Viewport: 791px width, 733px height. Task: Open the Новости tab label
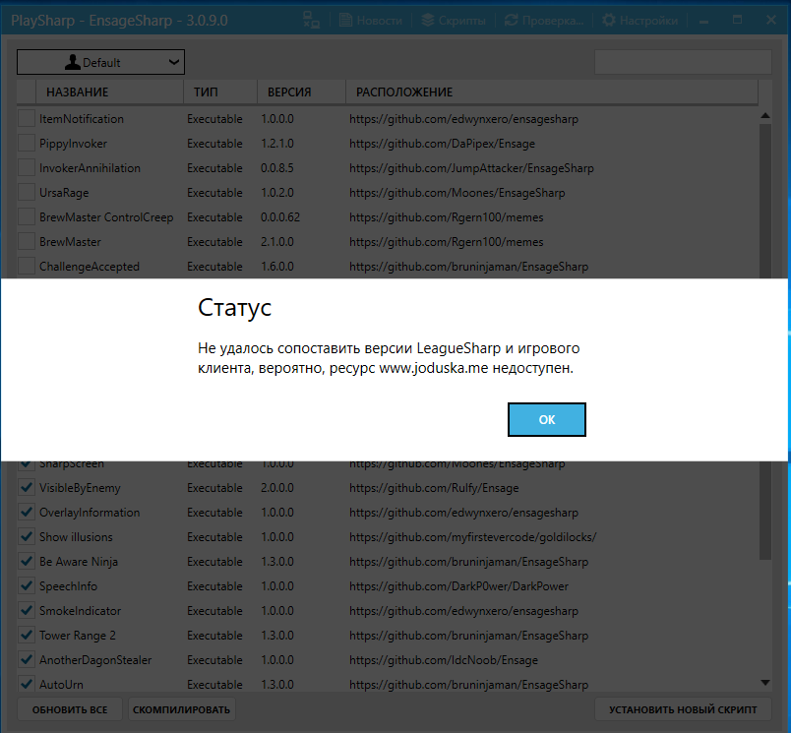[x=380, y=21]
